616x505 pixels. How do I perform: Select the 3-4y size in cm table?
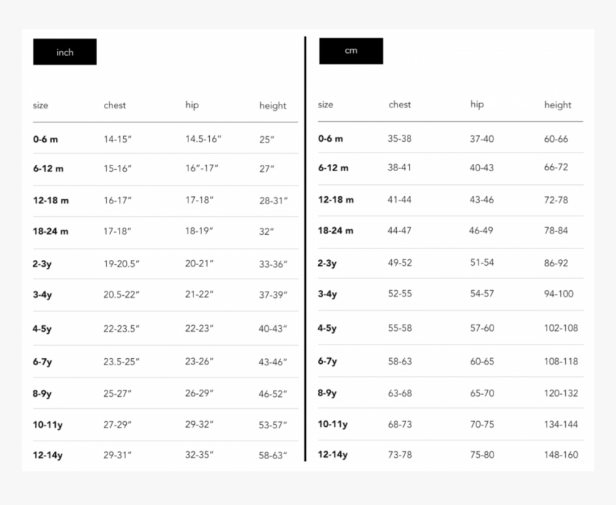327,294
